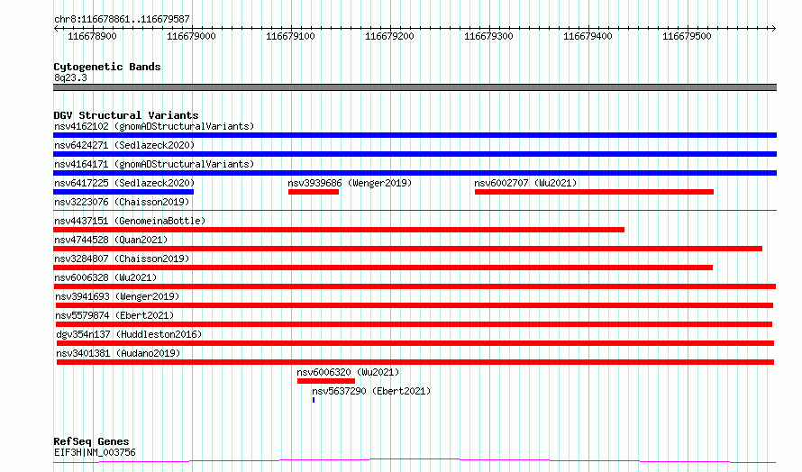Click the red bar under dgv354n137
The image size is (802, 472).
tap(415, 343)
